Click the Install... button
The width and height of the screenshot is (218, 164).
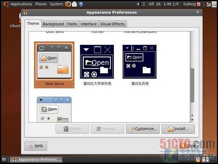point(178,129)
